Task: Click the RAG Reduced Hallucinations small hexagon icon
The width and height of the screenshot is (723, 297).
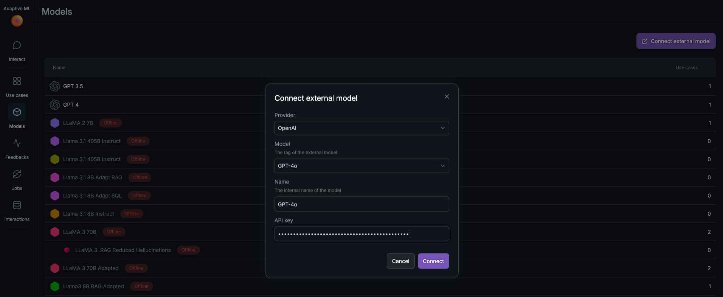Action: coord(67,250)
